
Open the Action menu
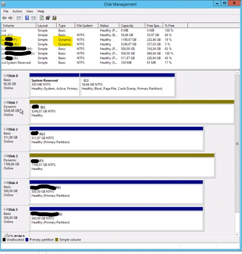click(17, 11)
